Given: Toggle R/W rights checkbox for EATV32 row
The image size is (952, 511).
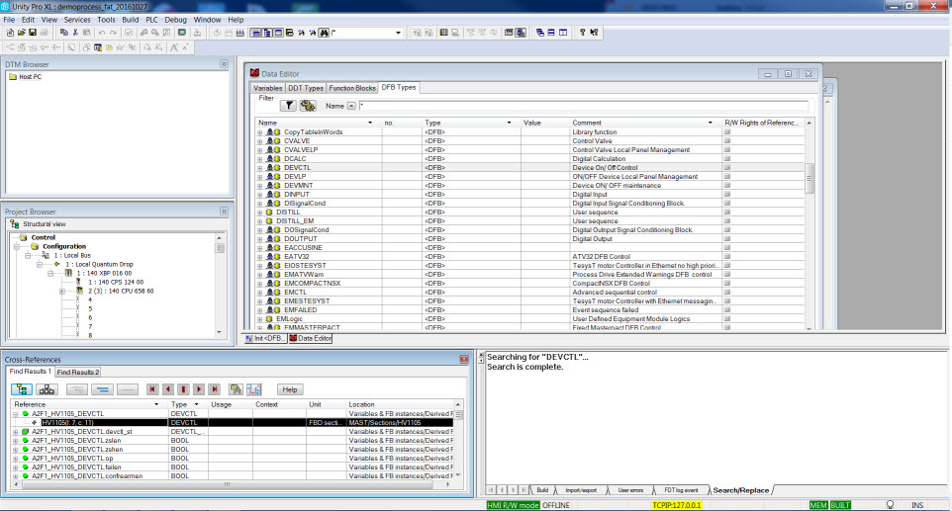Looking at the screenshot, I should pyautogui.click(x=726, y=256).
